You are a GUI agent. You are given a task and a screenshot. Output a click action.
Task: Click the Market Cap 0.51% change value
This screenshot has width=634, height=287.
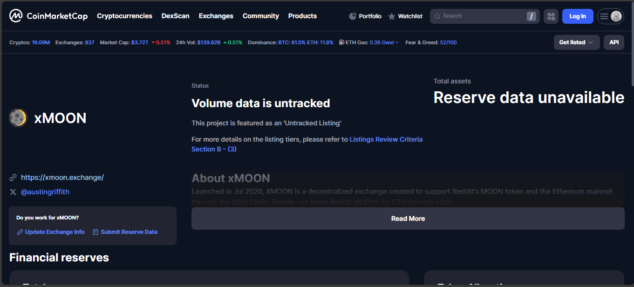pos(161,42)
